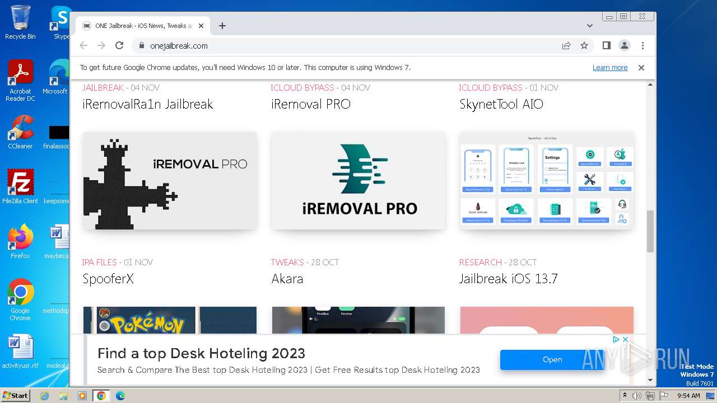The image size is (717, 403).
Task: Open the Akara article title
Action: pyautogui.click(x=287, y=279)
